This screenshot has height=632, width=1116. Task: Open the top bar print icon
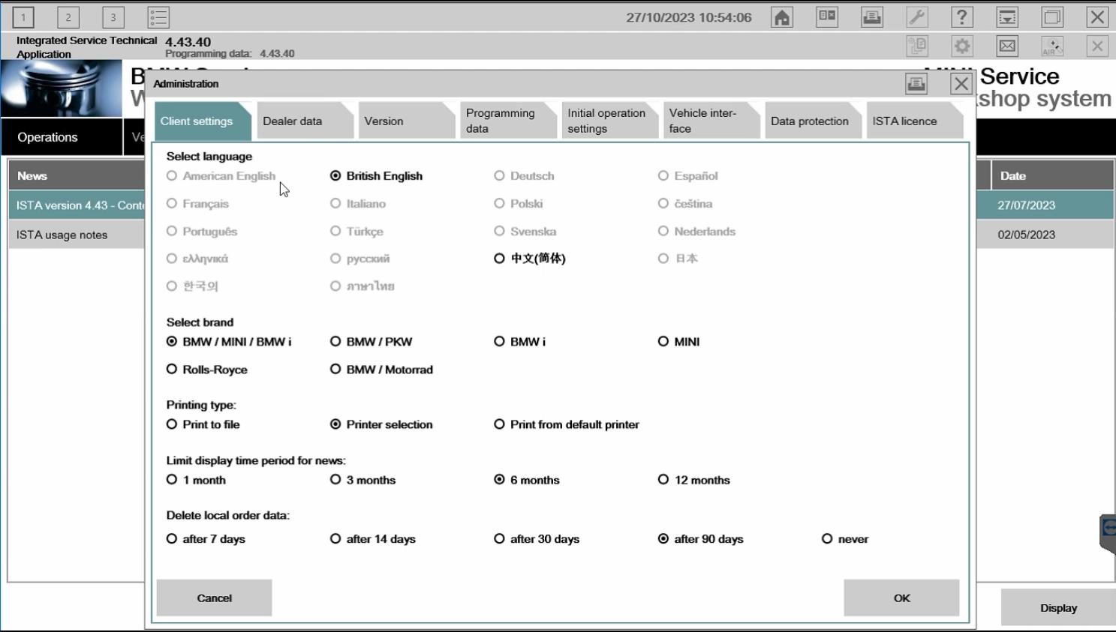pyautogui.click(x=872, y=17)
